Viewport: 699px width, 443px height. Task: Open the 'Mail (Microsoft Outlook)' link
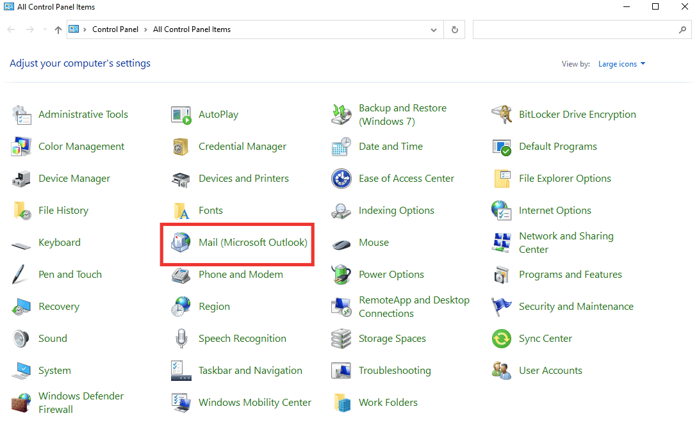253,243
